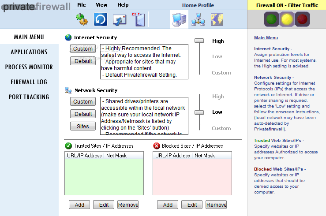Go to MAIN MENU in sidebar
The height and width of the screenshot is (216, 326).
[x=29, y=37]
